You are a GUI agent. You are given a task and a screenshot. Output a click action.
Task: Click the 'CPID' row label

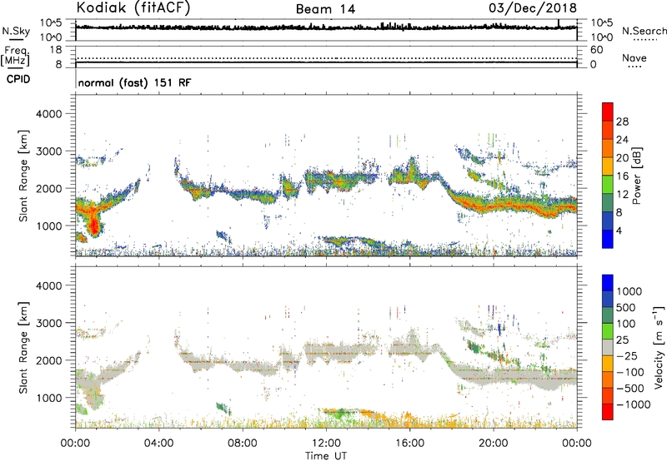pos(18,79)
